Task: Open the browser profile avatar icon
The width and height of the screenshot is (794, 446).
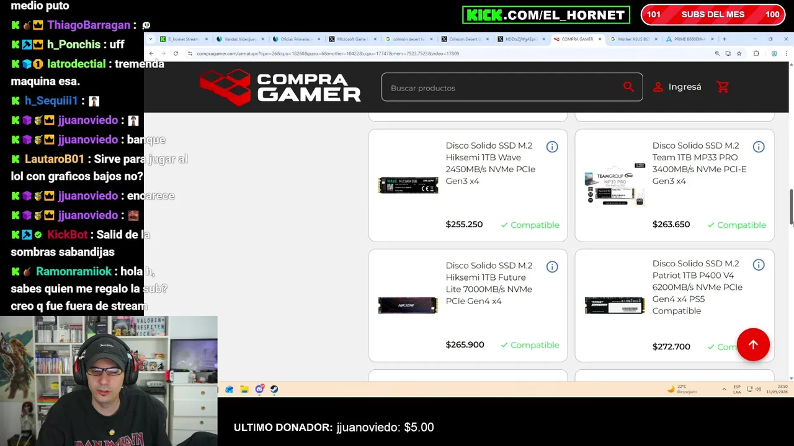Action: pos(774,54)
